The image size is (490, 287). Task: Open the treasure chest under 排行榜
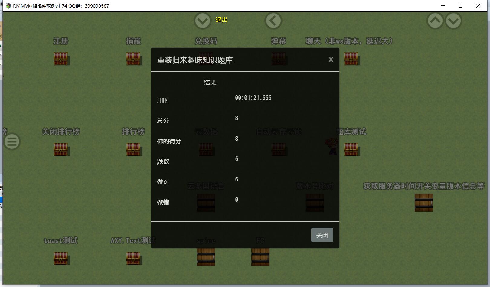[133, 149]
